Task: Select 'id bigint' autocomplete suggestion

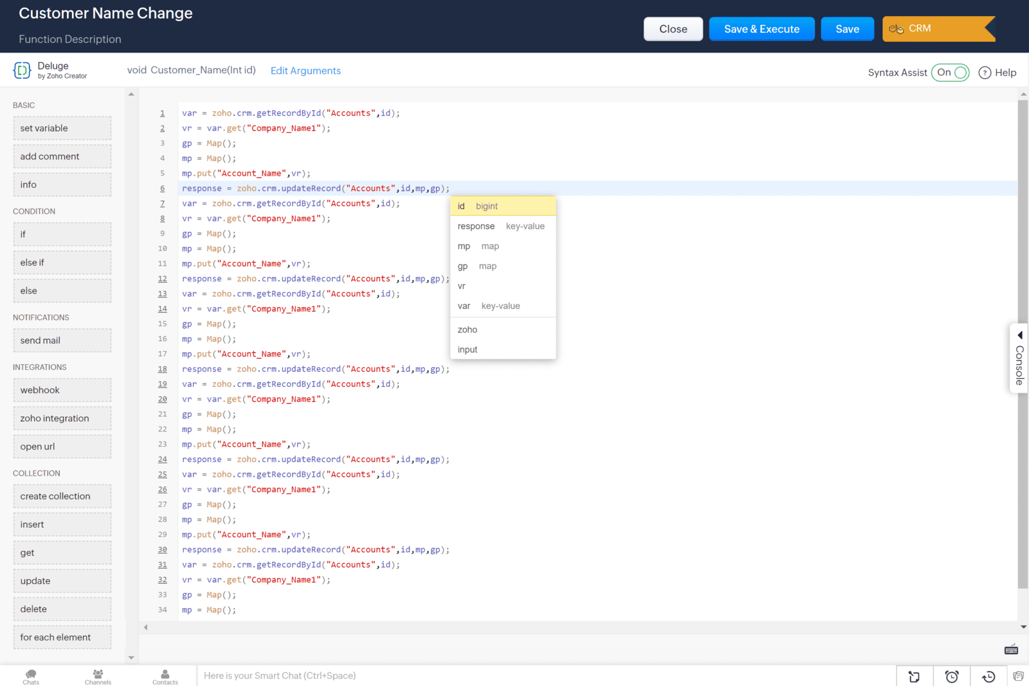Action: coord(503,206)
